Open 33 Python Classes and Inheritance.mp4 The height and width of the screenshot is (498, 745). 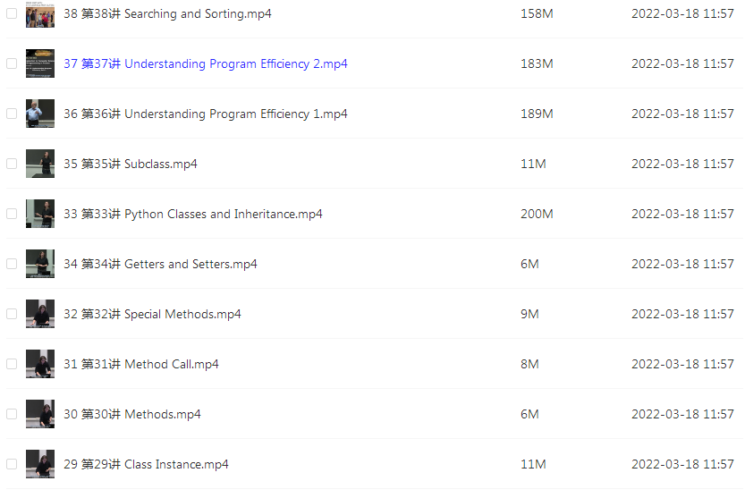[x=193, y=214]
